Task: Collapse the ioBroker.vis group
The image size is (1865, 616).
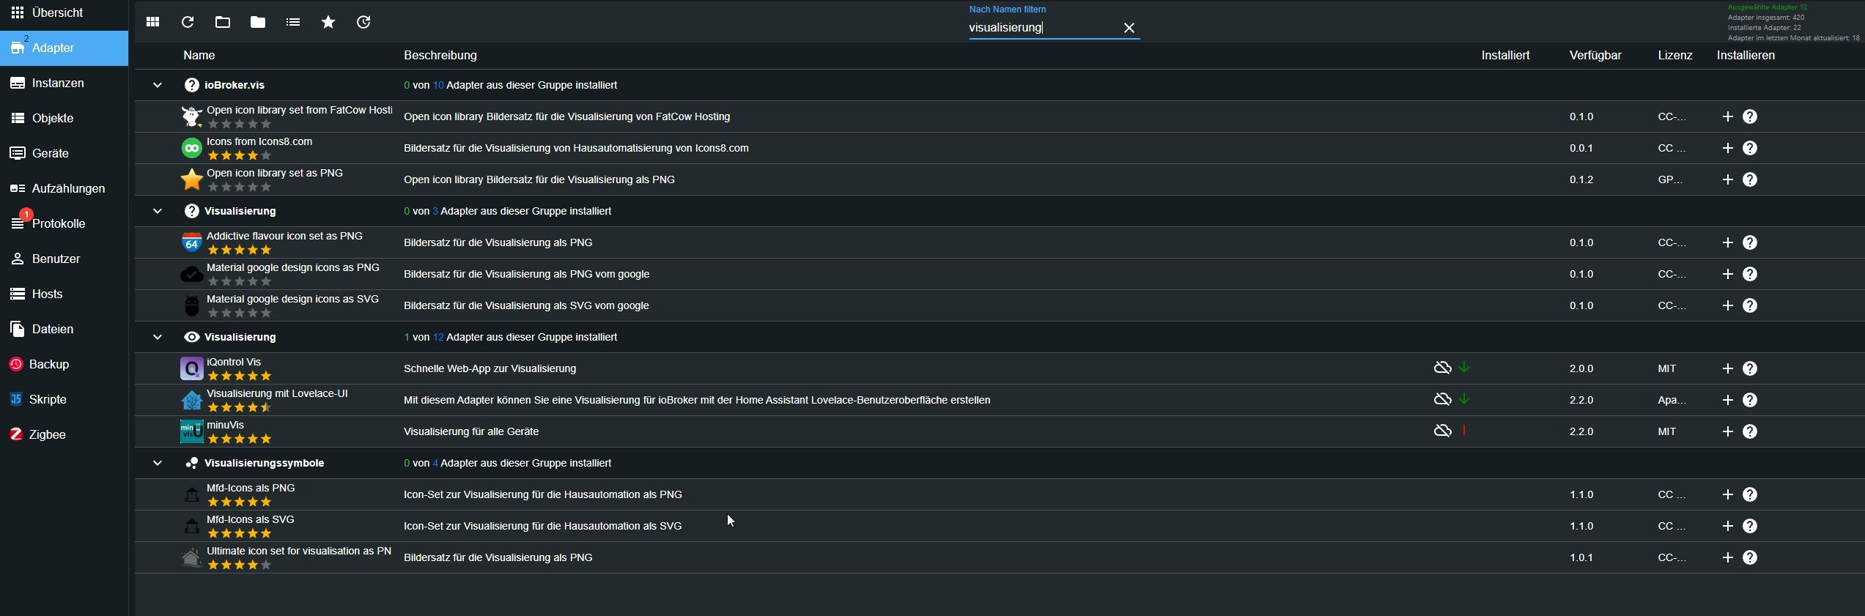Action: (157, 85)
